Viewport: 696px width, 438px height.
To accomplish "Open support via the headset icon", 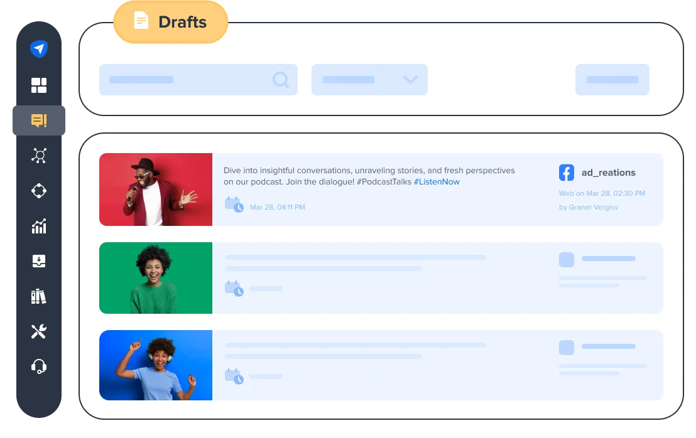I will (39, 366).
